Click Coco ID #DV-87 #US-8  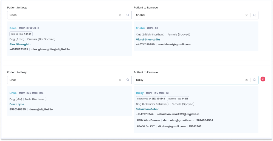pyautogui.click(x=29, y=28)
